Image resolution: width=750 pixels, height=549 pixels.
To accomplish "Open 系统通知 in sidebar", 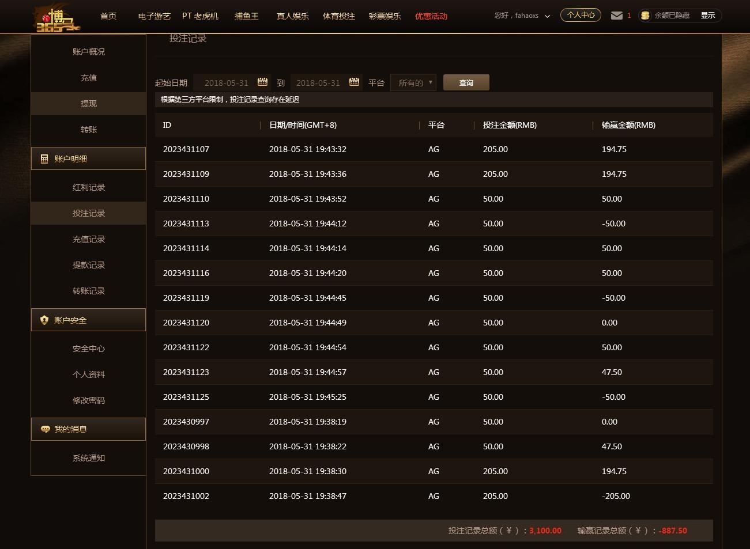I will tap(89, 458).
